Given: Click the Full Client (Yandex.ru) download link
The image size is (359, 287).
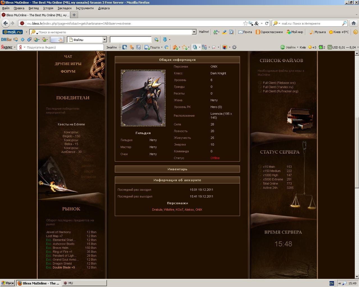Looking at the screenshot, I should (x=278, y=87).
